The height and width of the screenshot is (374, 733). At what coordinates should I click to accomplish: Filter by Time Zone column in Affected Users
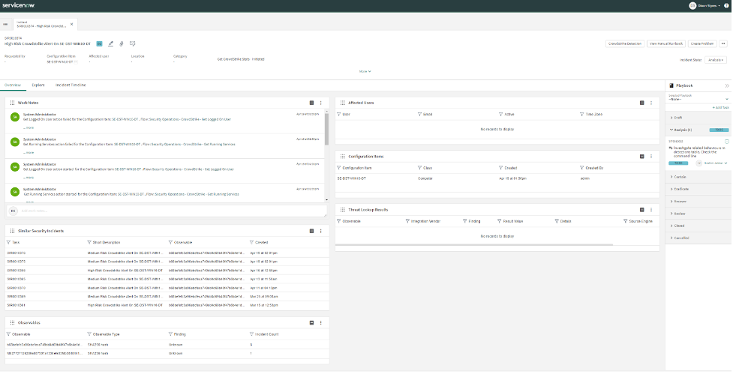(582, 115)
